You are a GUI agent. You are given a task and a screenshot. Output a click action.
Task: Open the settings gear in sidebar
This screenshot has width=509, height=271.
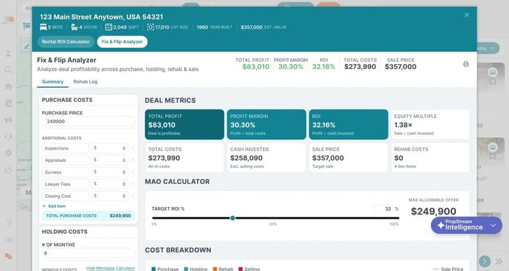tap(8, 153)
